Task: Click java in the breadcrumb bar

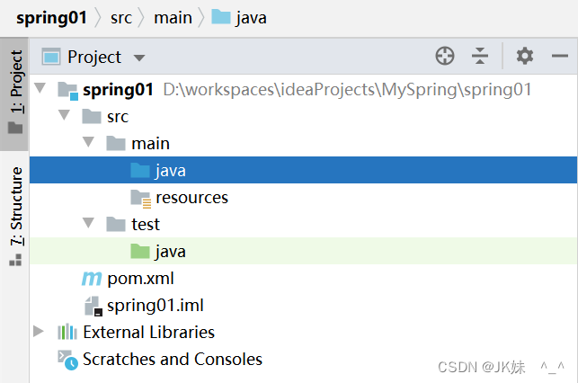Action: point(251,19)
